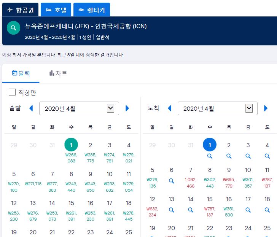Select departure date 1 highlighted in green
Screen dimensions: 277x237
click(x=71, y=145)
